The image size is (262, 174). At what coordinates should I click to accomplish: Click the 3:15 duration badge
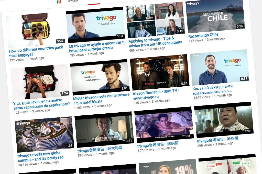coord(180,31)
